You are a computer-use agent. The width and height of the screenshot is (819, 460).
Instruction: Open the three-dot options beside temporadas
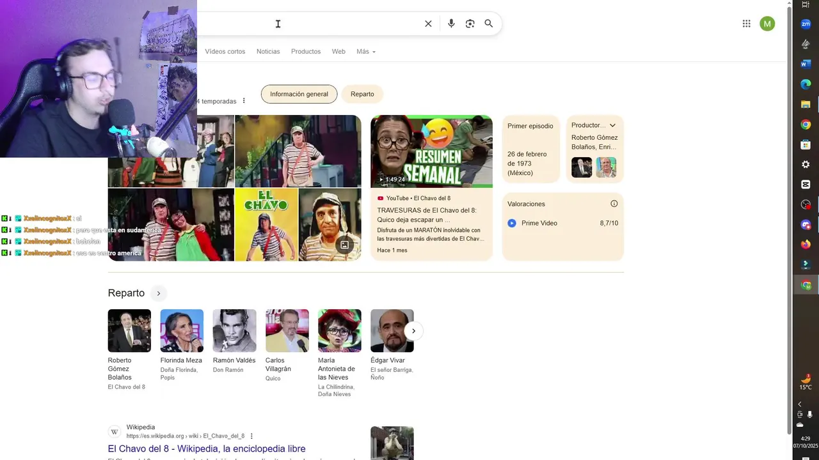(244, 101)
